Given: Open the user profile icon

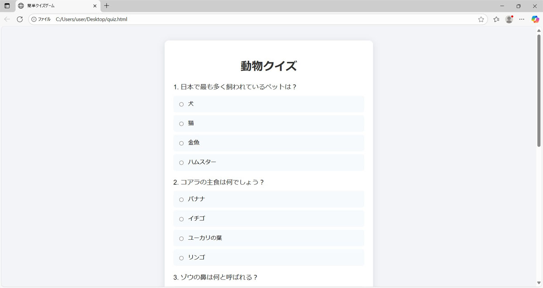Looking at the screenshot, I should (509, 19).
